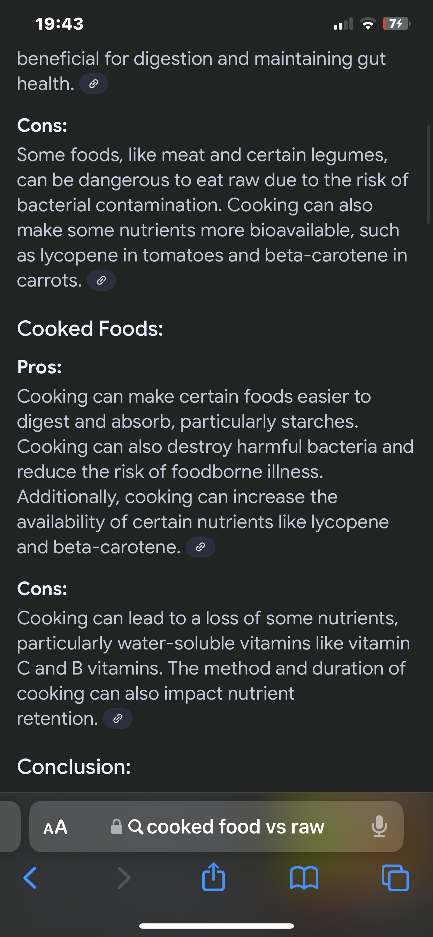
Task: Open the citation link after 'beta-carotene.'
Action: pos(200,547)
